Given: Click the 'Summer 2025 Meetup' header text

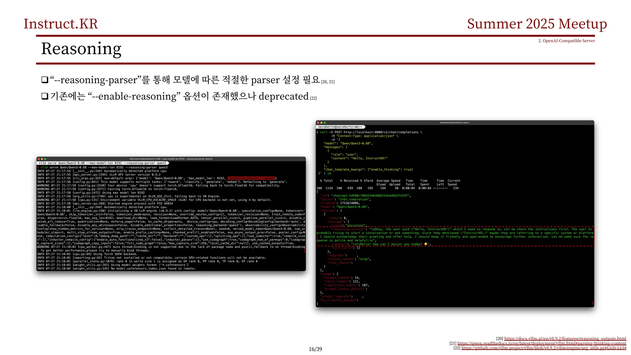Looking at the screenshot, I should pyautogui.click(x=537, y=24).
